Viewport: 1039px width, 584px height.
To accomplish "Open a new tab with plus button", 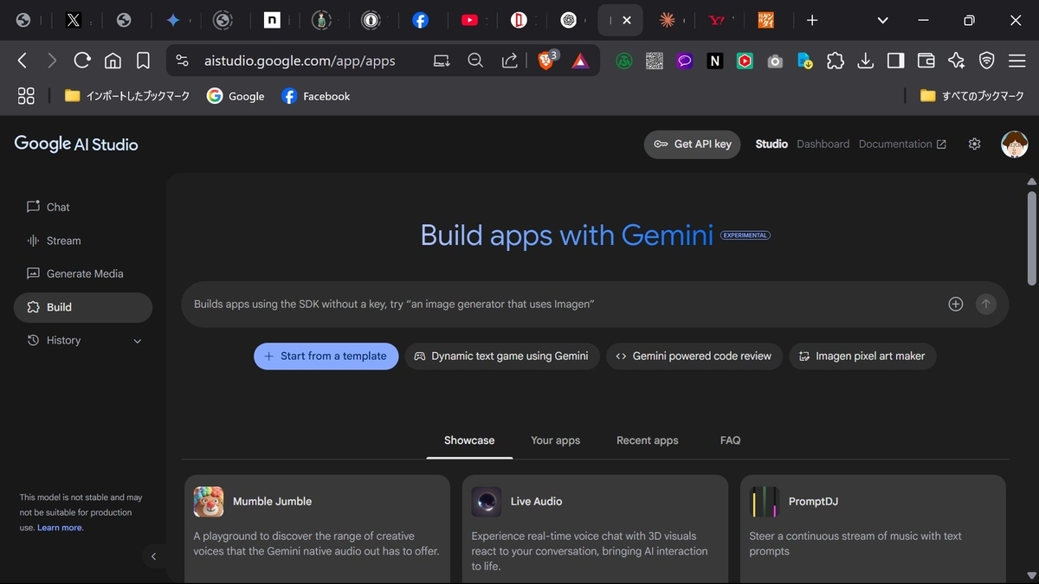I will (x=811, y=20).
